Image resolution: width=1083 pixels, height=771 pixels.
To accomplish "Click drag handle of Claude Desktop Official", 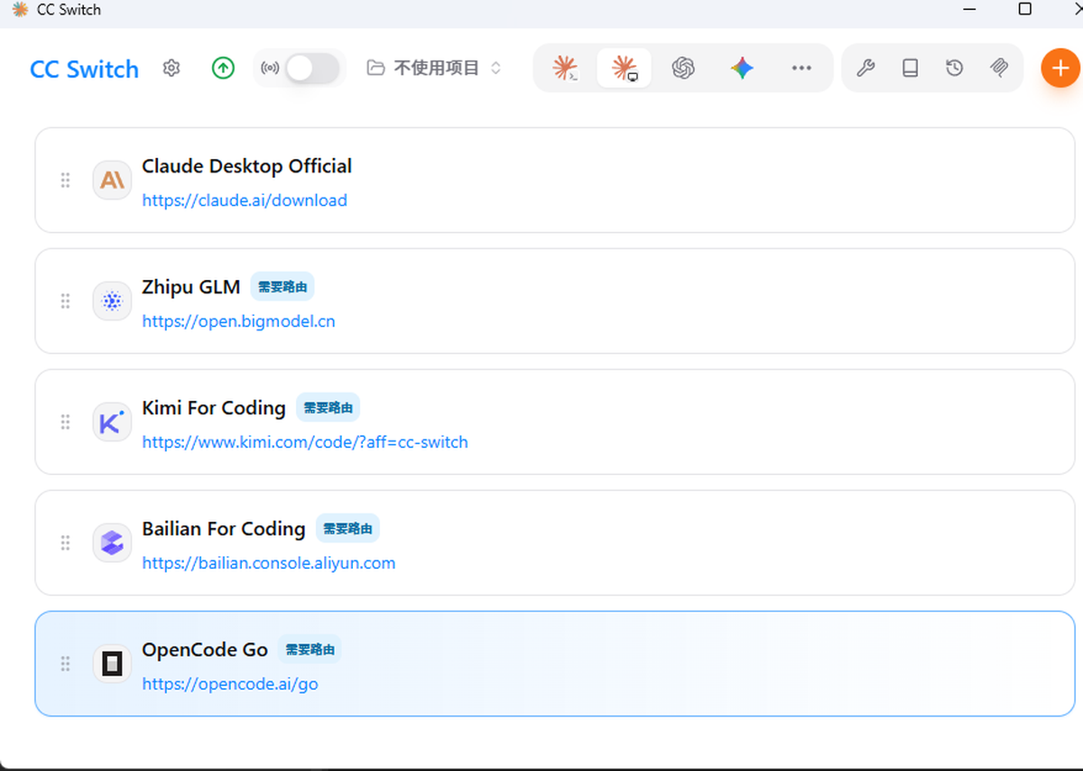I will (x=65, y=181).
